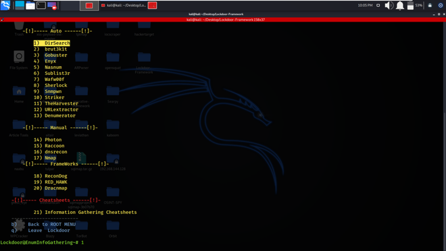Click the Lockdoor@EnumInfoGathering prompt input
Viewport: 446px width, 251px height.
point(42,242)
